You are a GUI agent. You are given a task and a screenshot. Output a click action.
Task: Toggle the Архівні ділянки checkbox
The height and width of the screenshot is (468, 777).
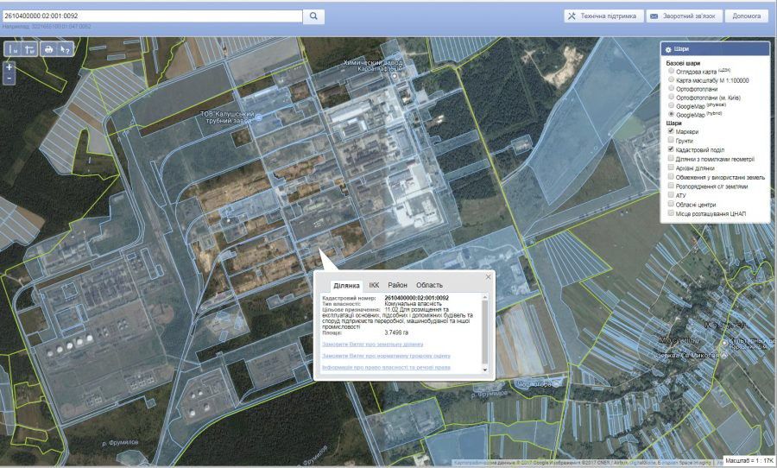click(x=671, y=168)
